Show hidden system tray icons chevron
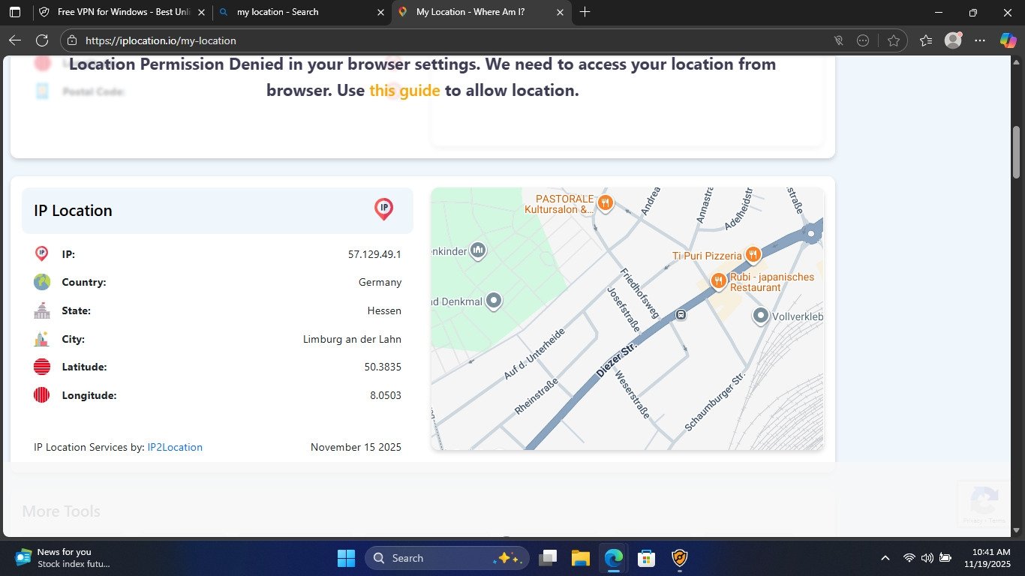This screenshot has width=1025, height=576. tap(885, 558)
